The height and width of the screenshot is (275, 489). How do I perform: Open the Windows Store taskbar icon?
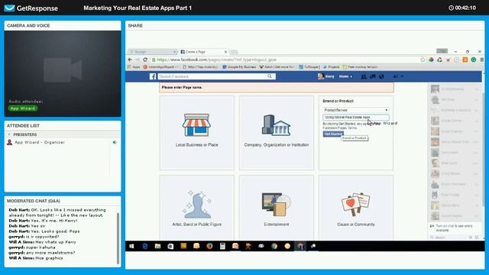170,246
